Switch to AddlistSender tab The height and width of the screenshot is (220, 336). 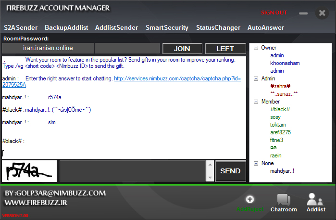point(117,28)
